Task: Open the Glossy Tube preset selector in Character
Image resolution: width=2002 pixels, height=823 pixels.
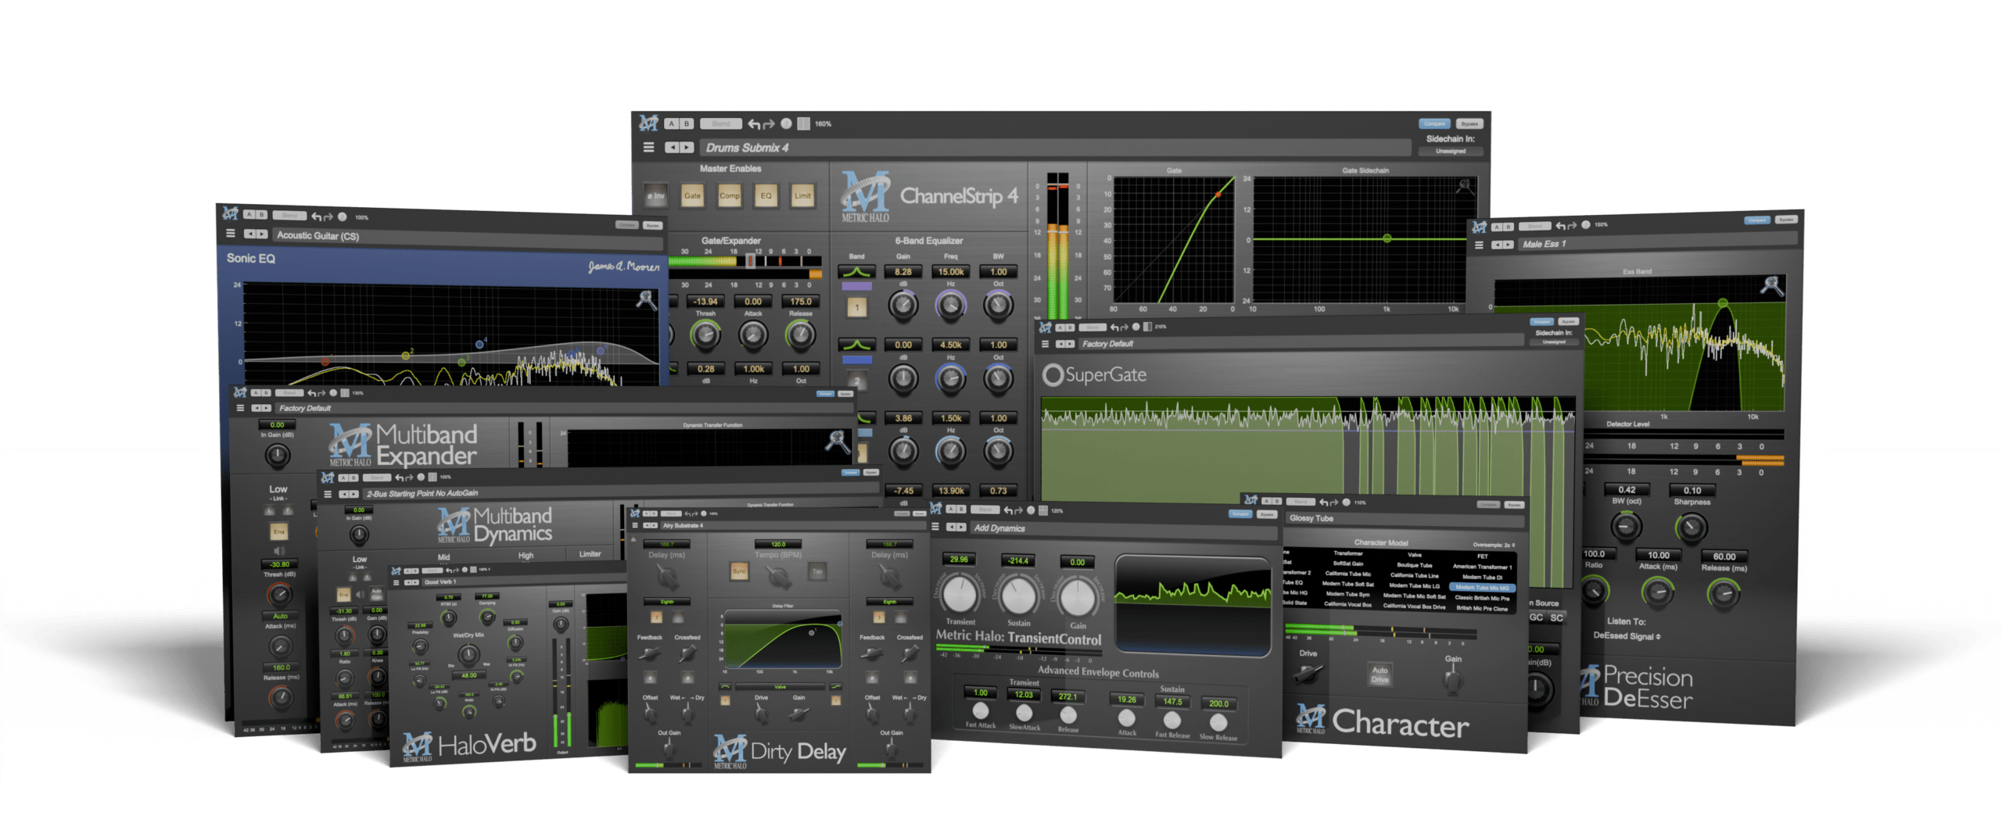Action: pos(1404,518)
